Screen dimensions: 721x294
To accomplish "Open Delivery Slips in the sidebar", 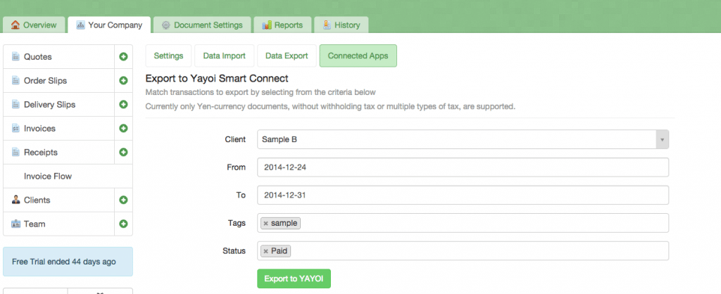I will (x=59, y=105).
